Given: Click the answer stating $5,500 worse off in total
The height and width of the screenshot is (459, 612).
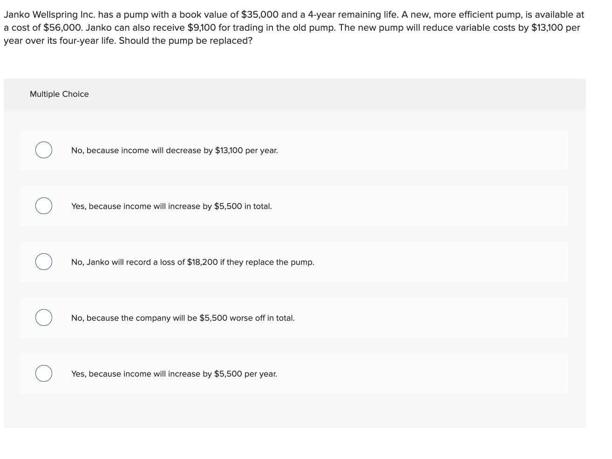Looking at the screenshot, I should (x=183, y=318).
